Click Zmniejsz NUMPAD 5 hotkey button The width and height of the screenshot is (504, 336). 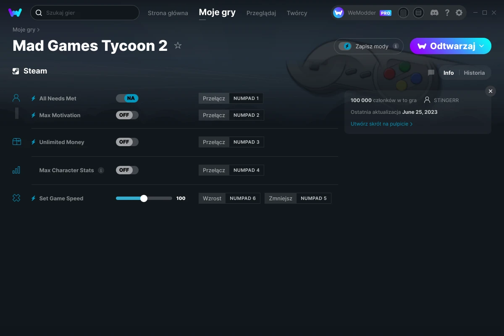(x=298, y=198)
